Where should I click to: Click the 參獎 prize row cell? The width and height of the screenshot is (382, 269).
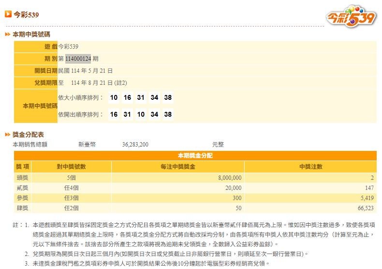22,198
